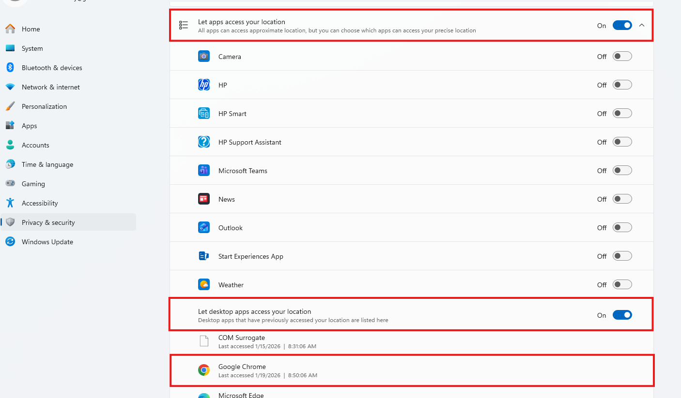This screenshot has height=398, width=681.
Task: Click Microsoft Teams app label
Action: [243, 171]
